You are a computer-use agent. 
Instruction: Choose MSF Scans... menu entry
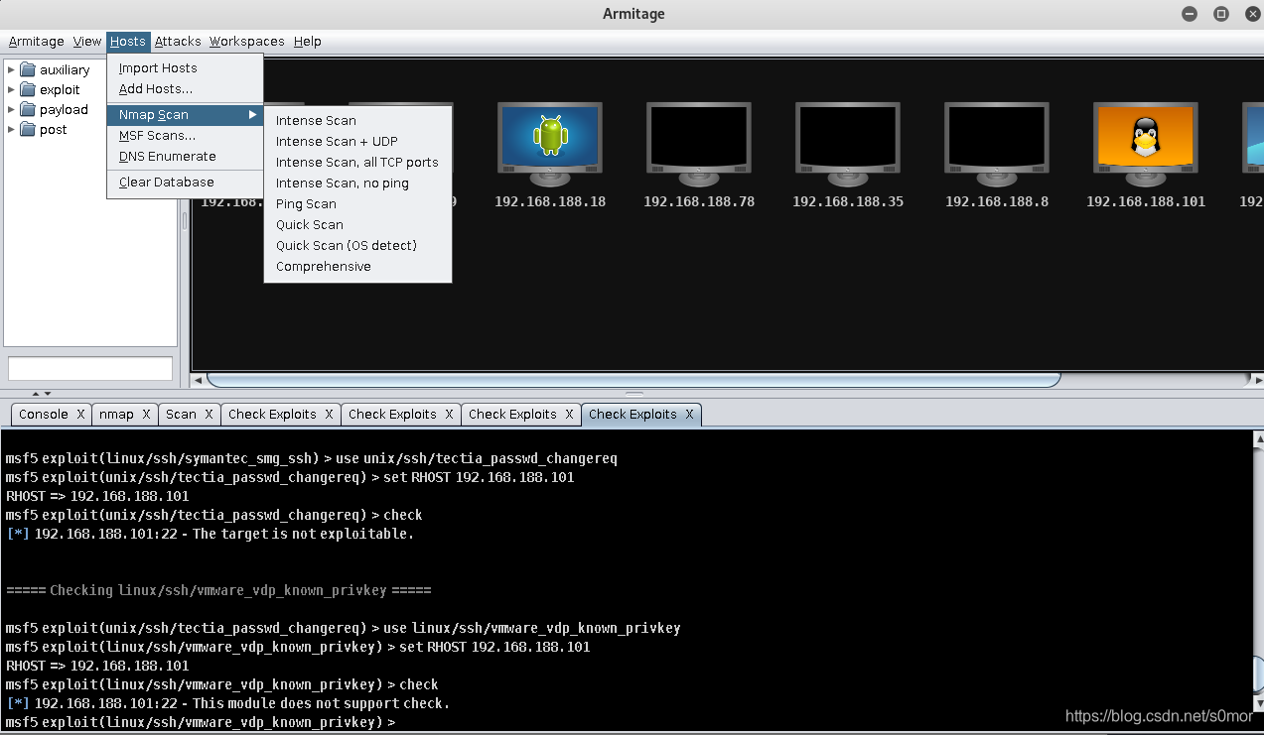coord(185,136)
